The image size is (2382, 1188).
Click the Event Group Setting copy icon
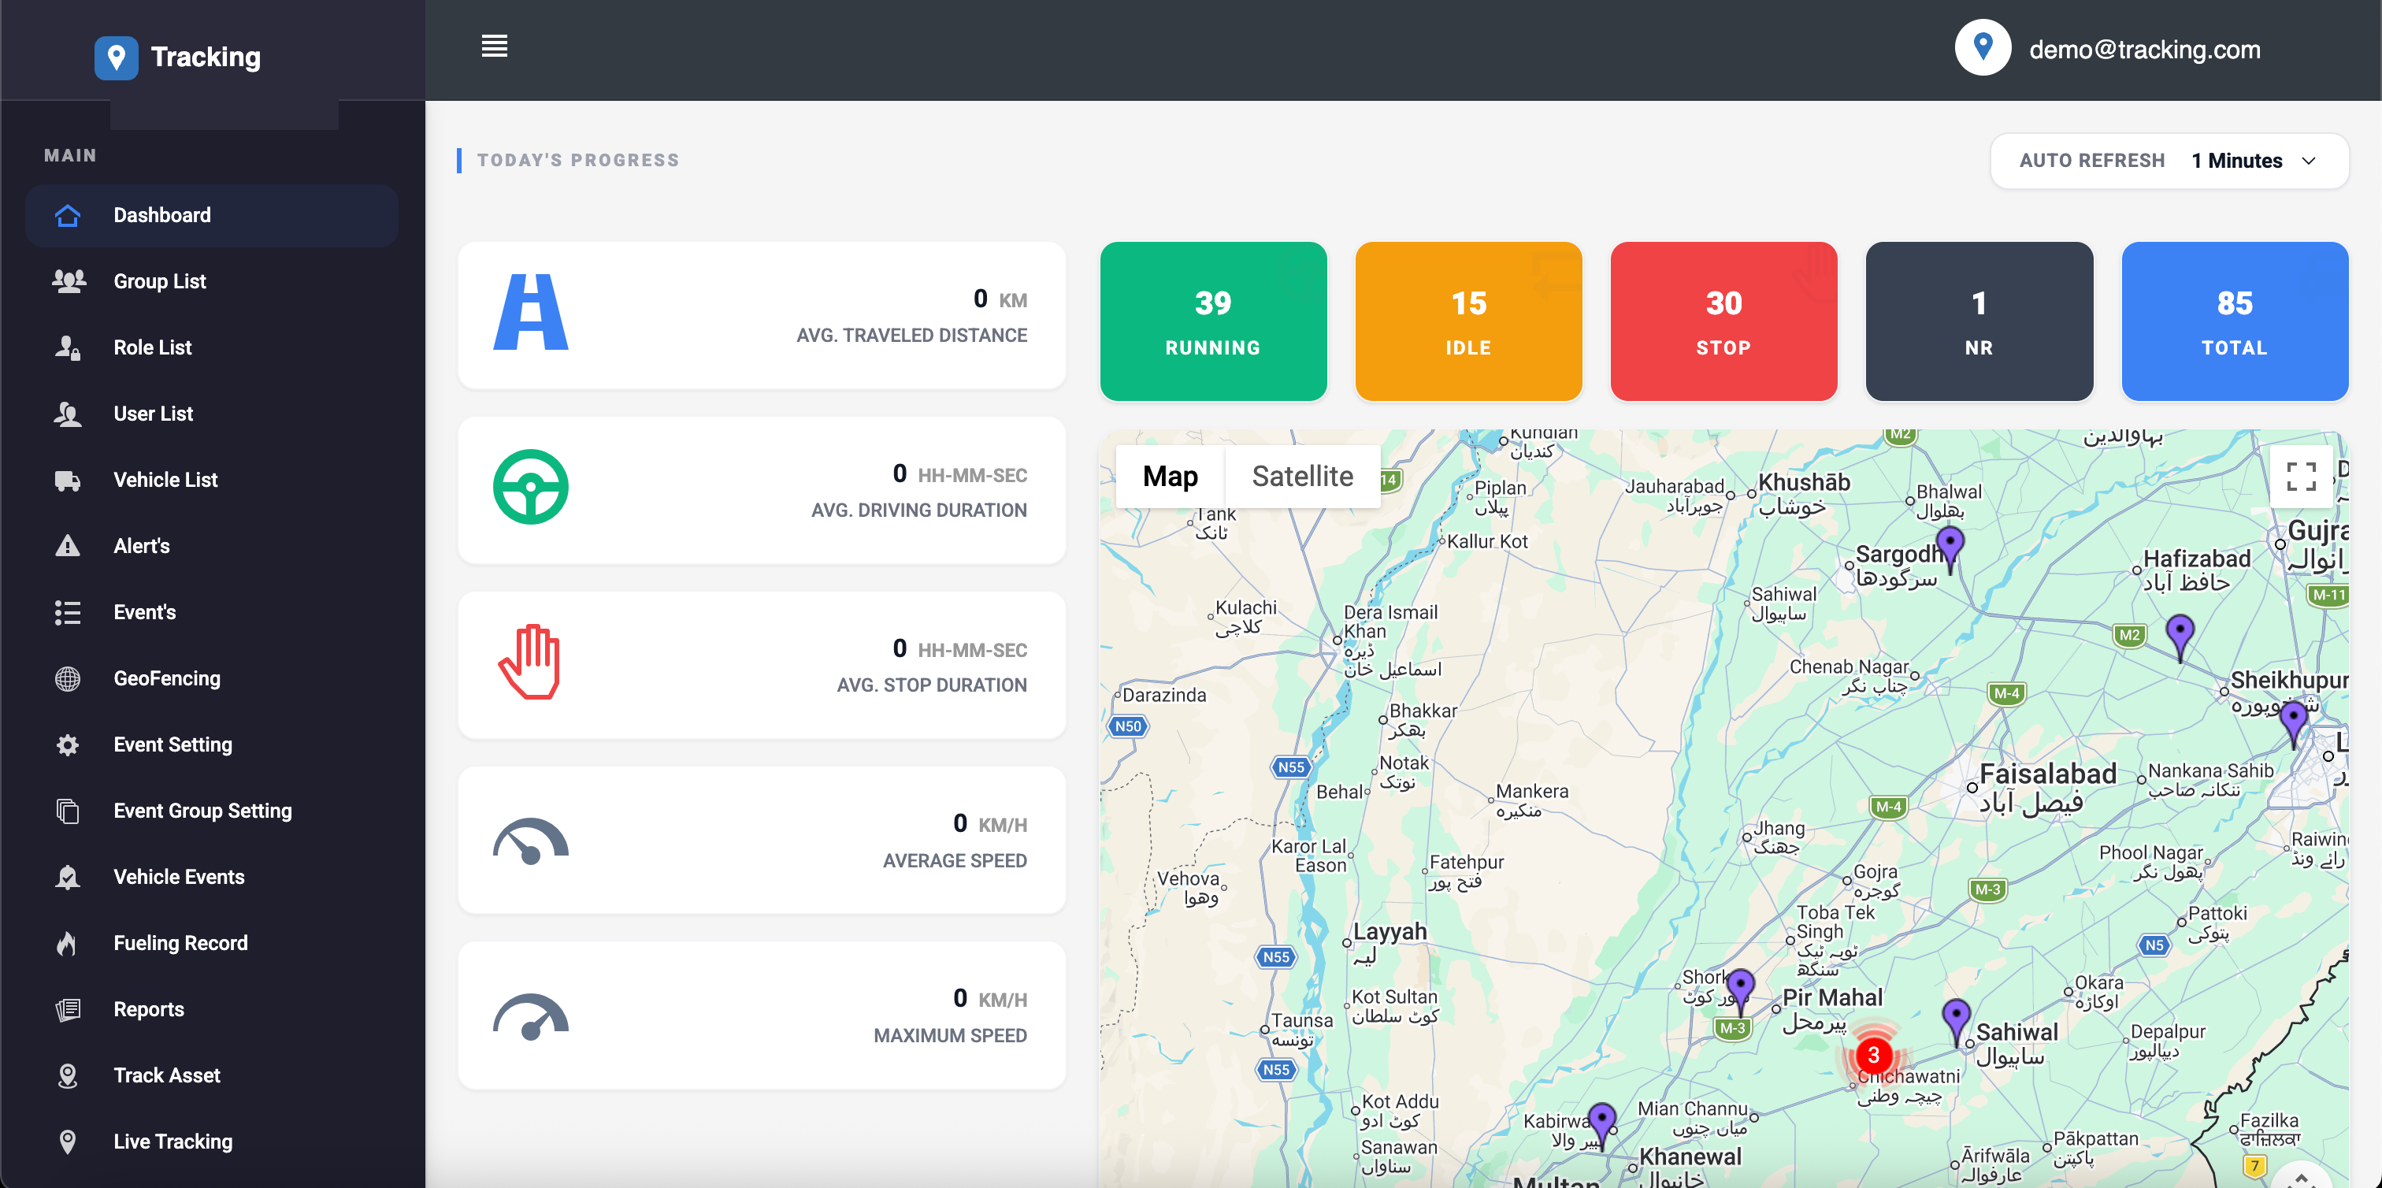(x=68, y=811)
